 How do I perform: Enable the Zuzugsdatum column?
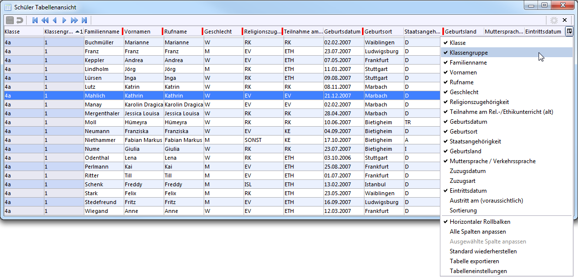(468, 171)
